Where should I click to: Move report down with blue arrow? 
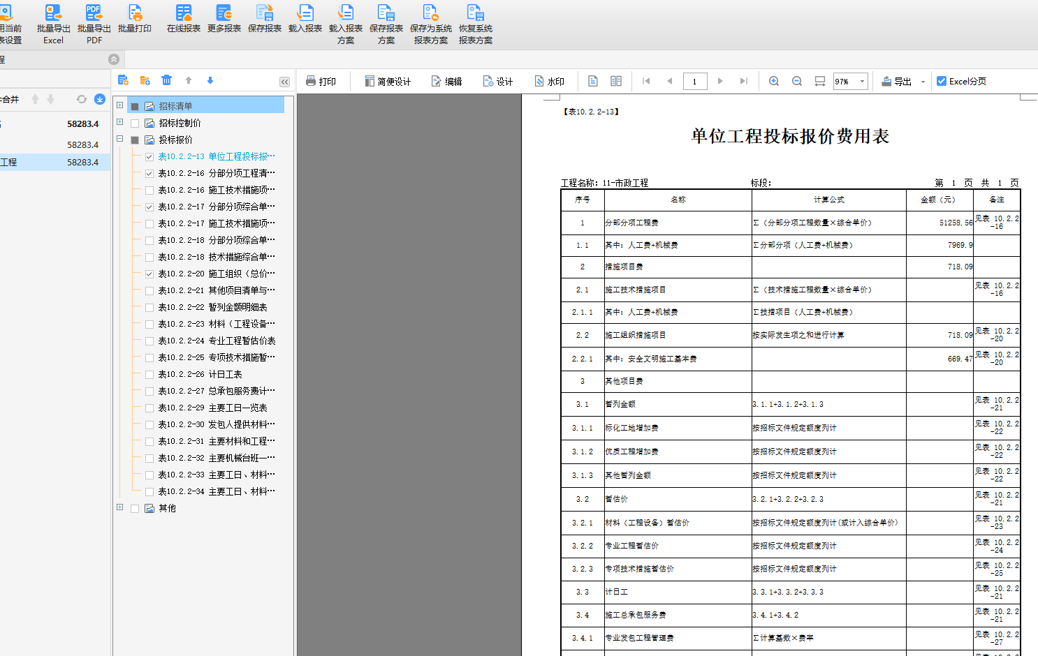210,80
